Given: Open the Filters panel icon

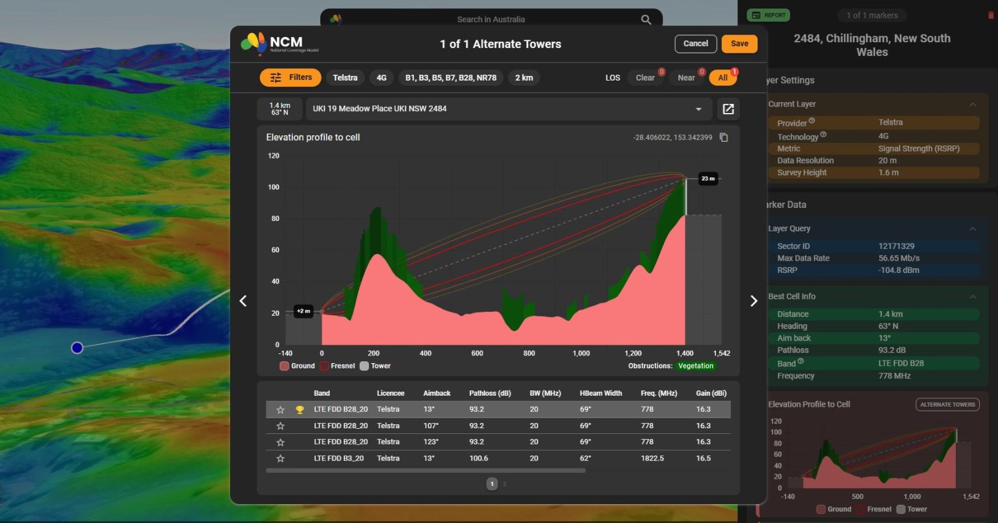Looking at the screenshot, I should tap(275, 77).
